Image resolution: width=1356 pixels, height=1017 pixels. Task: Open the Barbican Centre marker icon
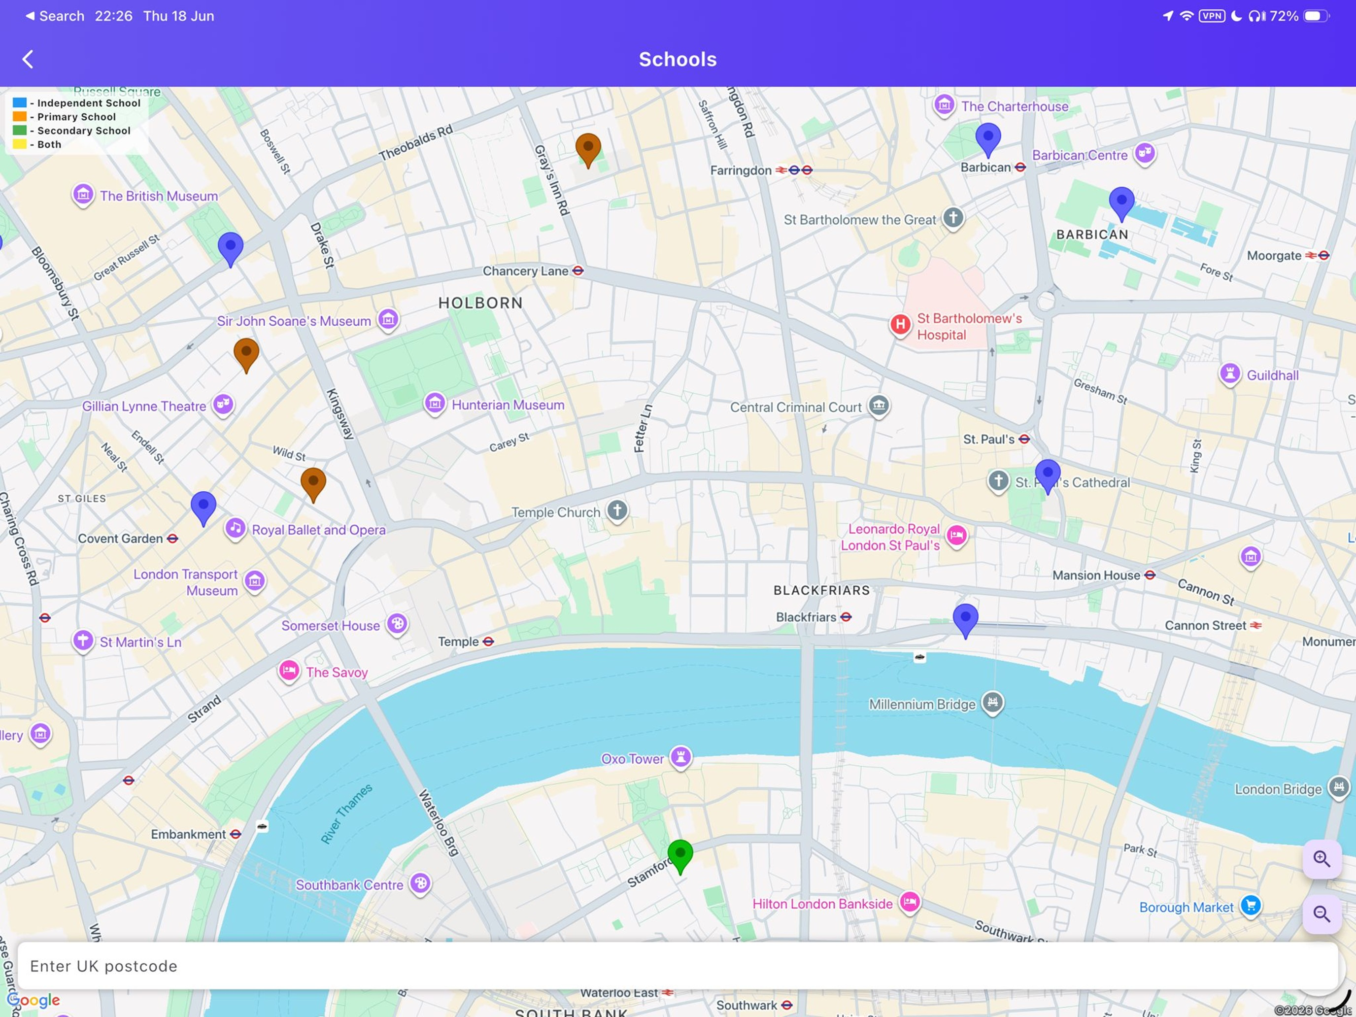(x=1145, y=153)
